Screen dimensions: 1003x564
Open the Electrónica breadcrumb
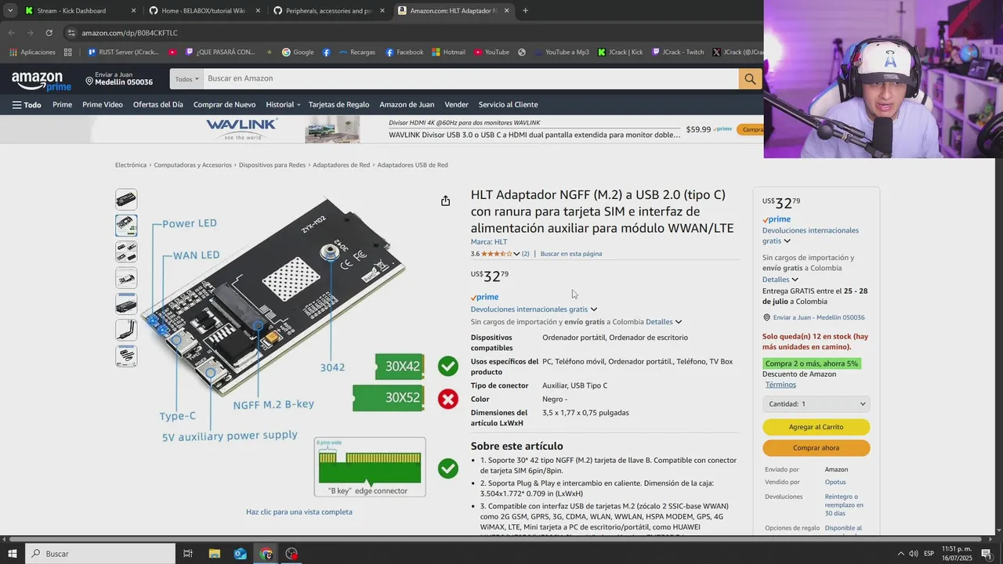(x=131, y=165)
